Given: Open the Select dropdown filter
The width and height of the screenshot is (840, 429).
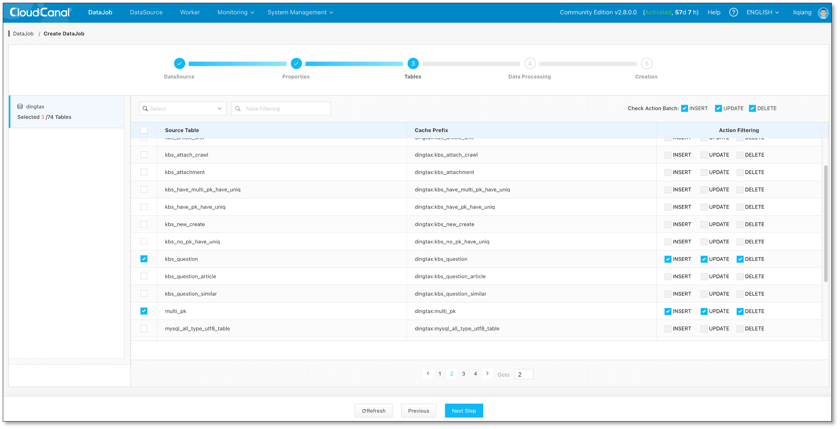Looking at the screenshot, I should (x=183, y=109).
